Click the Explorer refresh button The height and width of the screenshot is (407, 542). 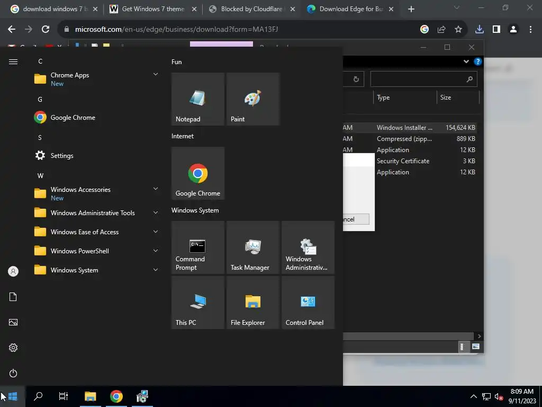(x=356, y=79)
